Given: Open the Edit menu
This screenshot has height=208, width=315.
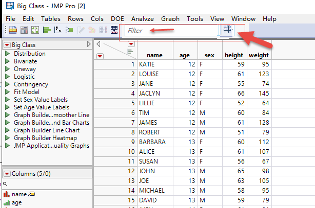Looking at the screenshot, I should pos(28,18).
